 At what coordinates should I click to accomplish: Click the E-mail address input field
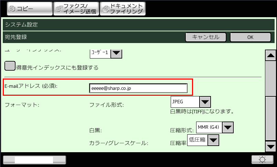(138, 88)
